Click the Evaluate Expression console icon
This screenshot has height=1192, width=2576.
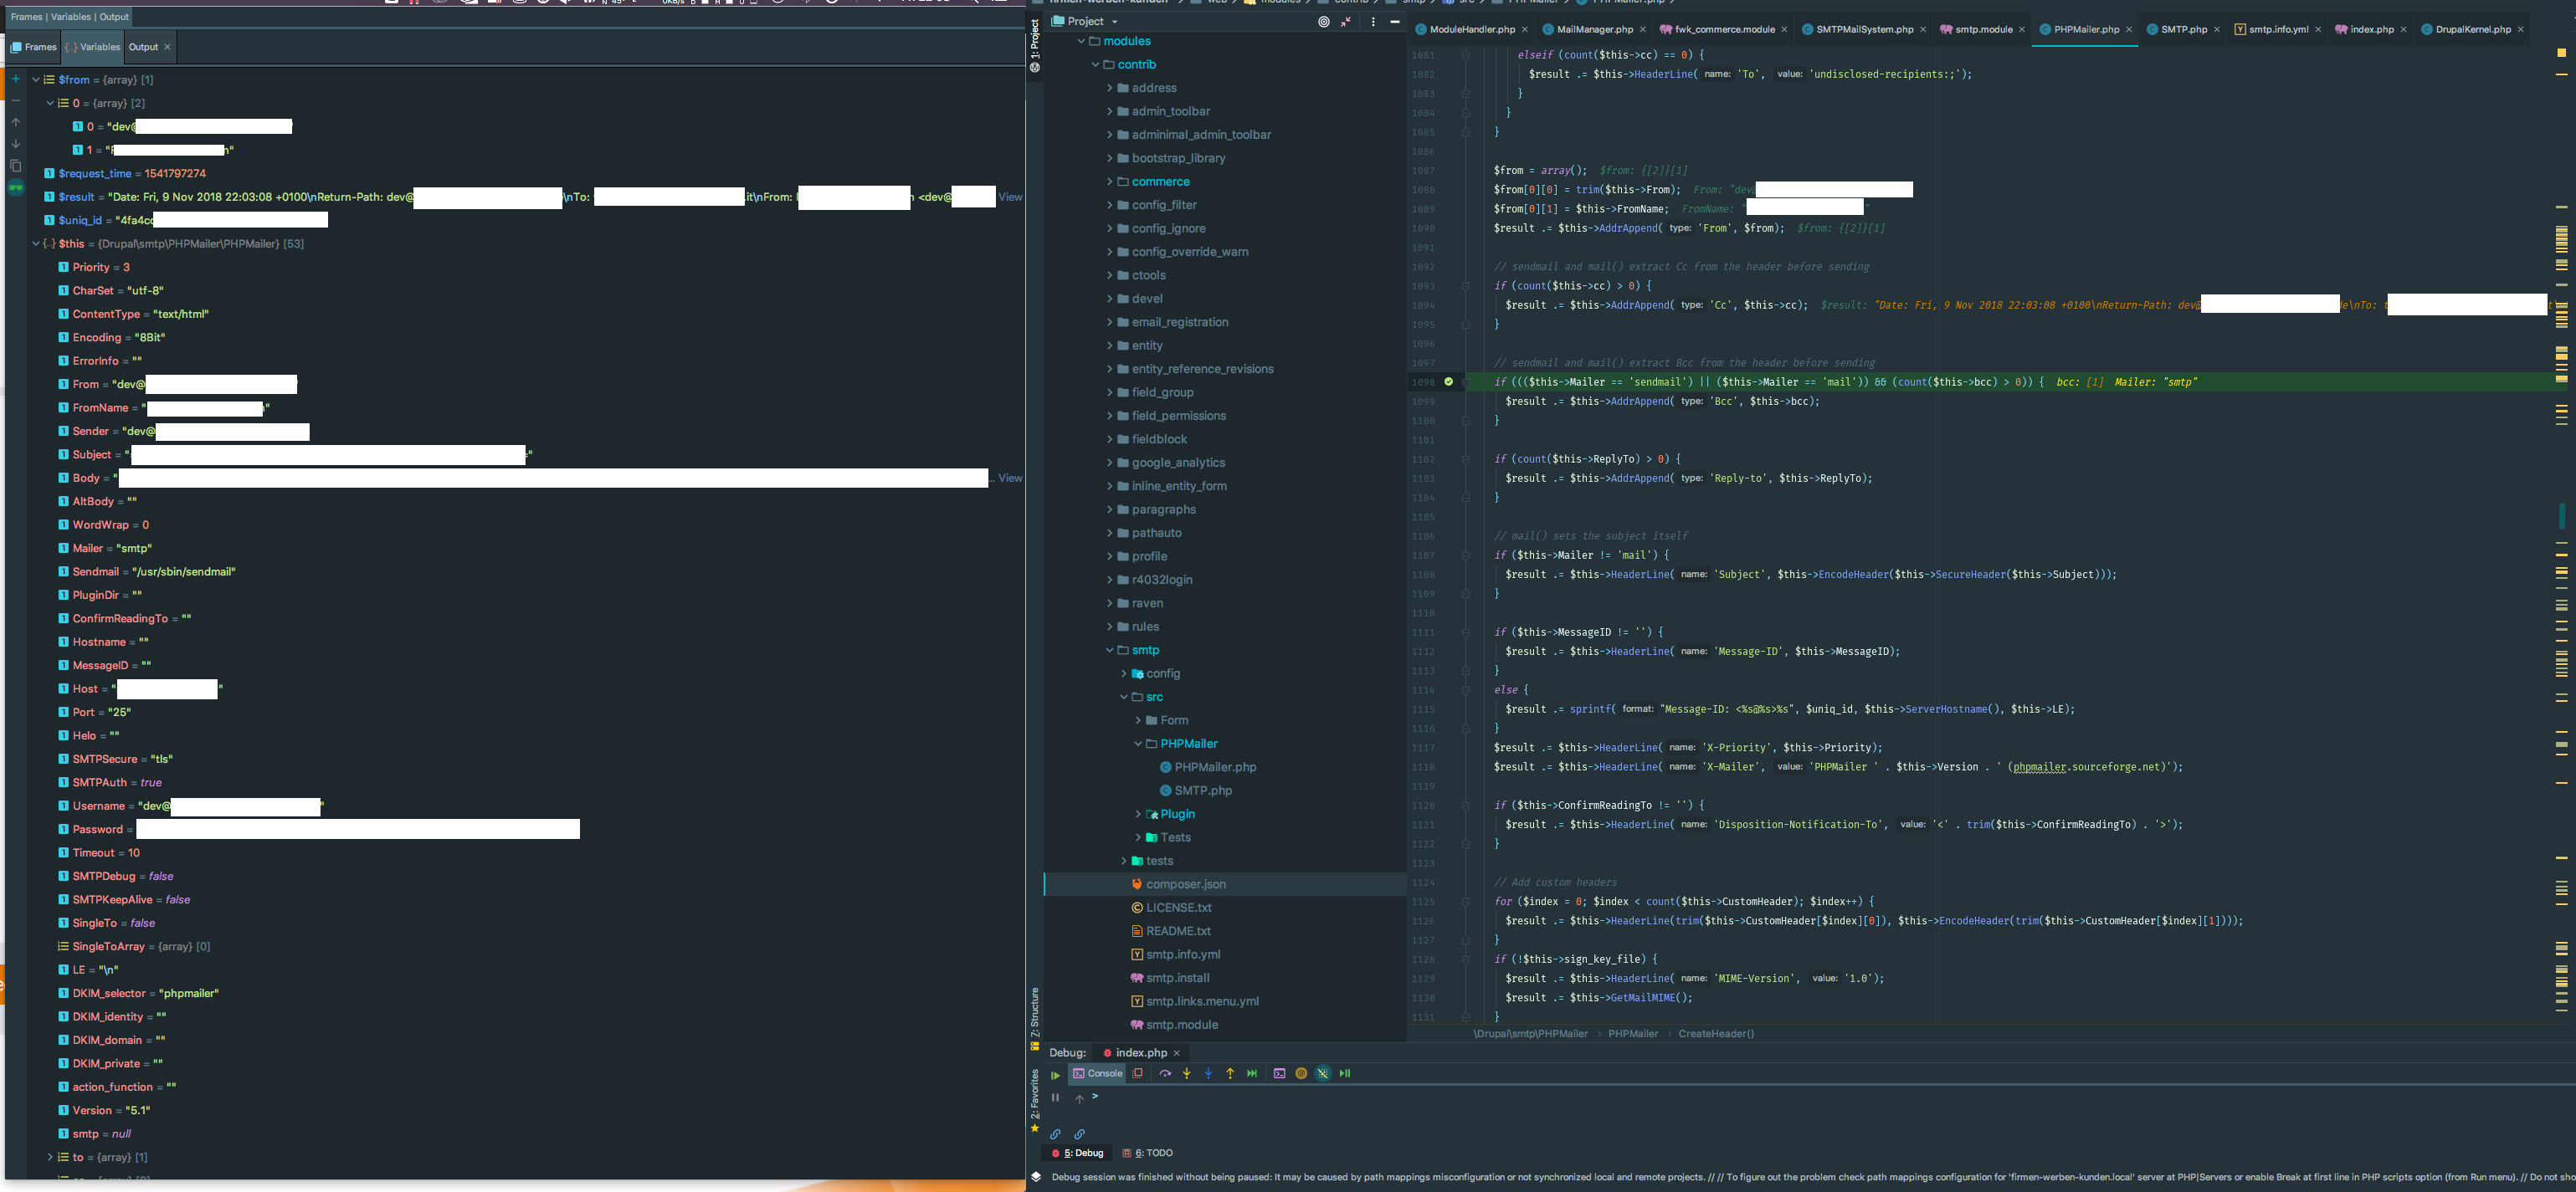tap(1279, 1073)
